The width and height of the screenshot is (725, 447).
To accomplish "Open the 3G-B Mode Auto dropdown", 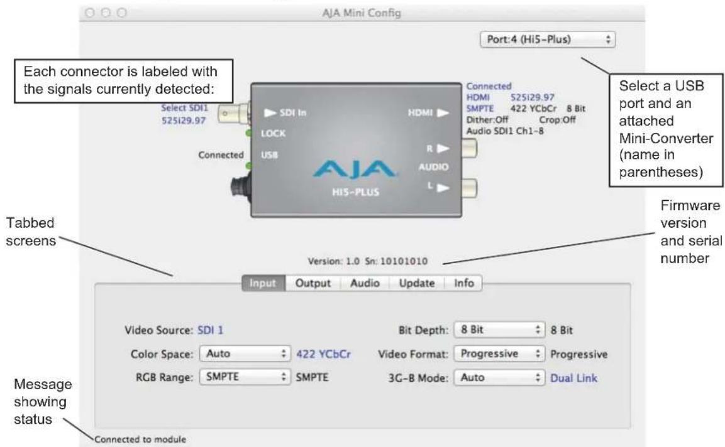I will point(499,378).
